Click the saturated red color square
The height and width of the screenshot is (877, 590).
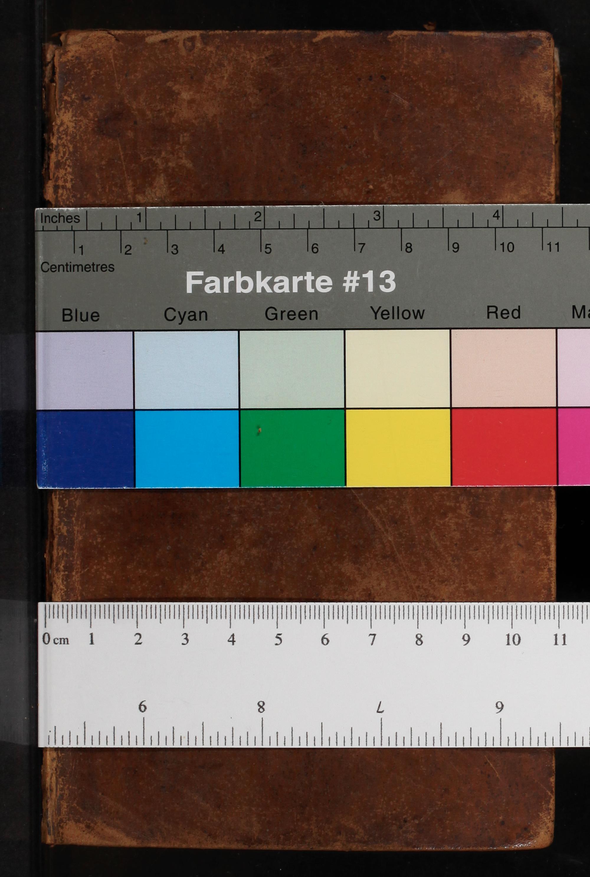[504, 447]
